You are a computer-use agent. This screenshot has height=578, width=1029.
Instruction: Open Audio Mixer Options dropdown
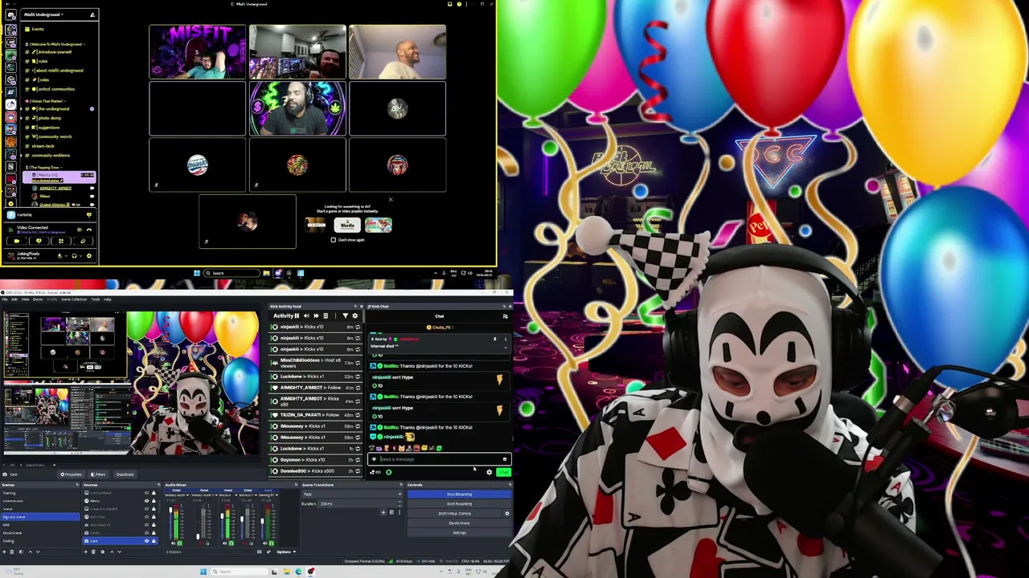[x=286, y=552]
